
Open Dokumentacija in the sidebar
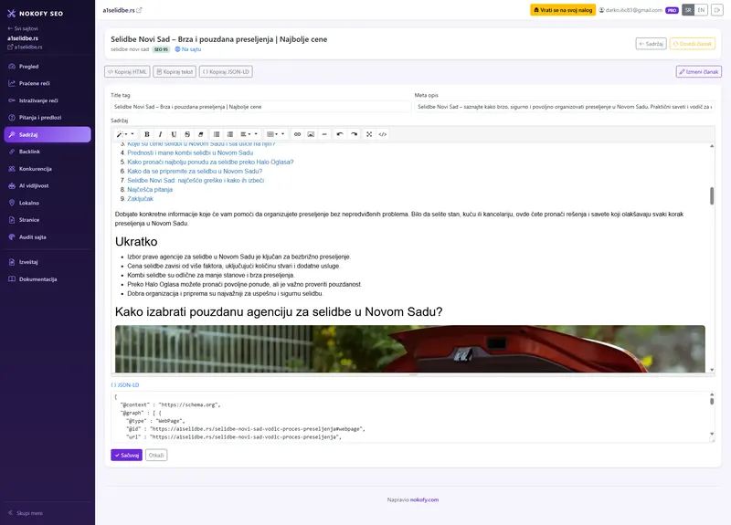point(48,279)
